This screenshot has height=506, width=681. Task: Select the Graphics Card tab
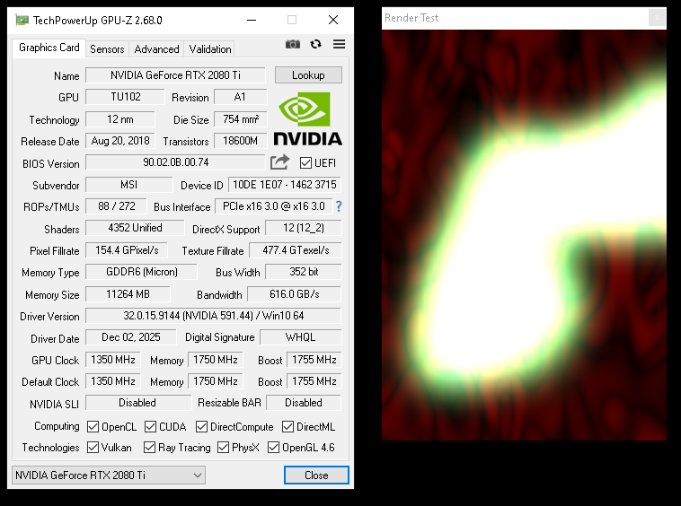point(49,48)
